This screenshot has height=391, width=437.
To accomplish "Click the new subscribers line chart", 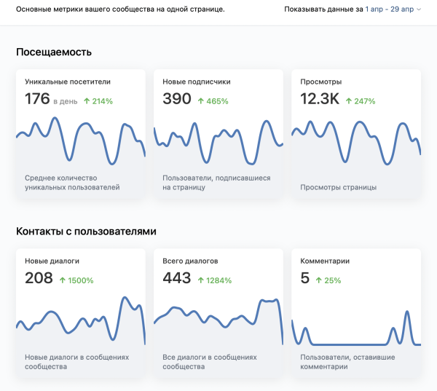I will coord(219,141).
